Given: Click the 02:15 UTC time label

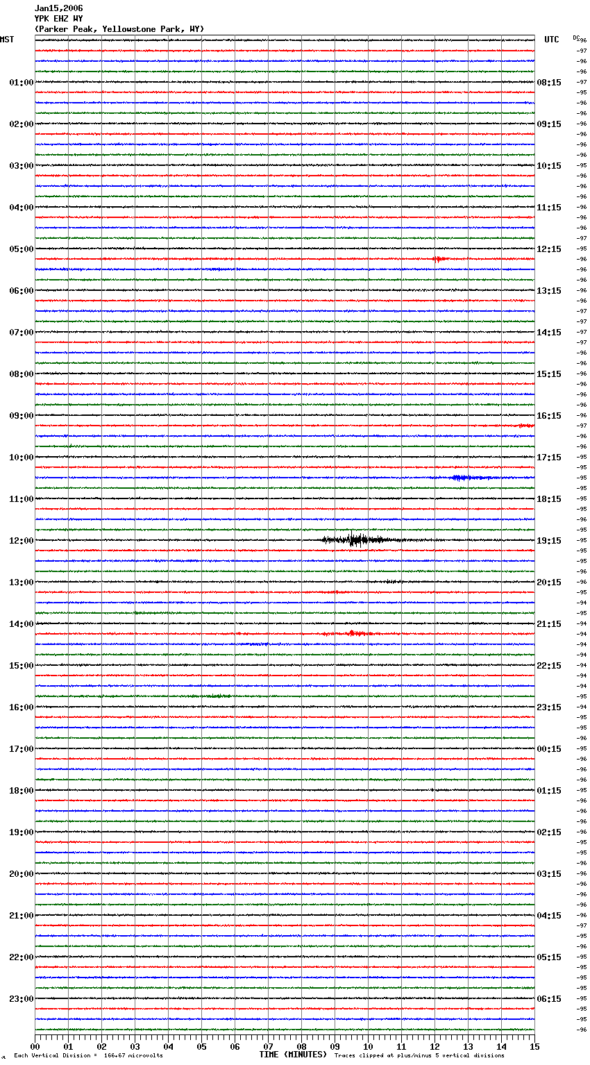Looking at the screenshot, I should click(x=549, y=832).
